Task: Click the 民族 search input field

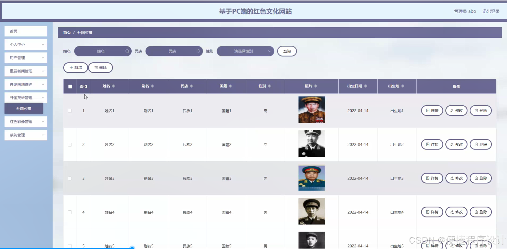Action: click(174, 51)
